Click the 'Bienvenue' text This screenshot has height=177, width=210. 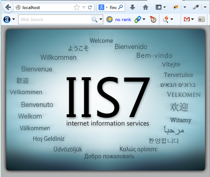(37, 69)
